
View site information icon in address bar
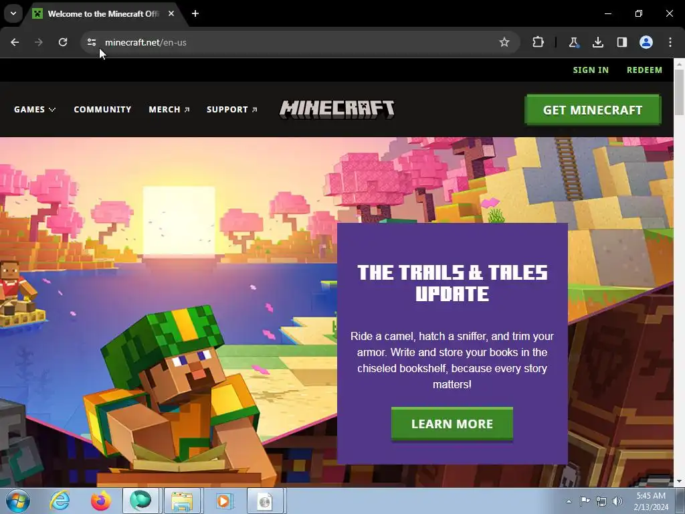(91, 42)
